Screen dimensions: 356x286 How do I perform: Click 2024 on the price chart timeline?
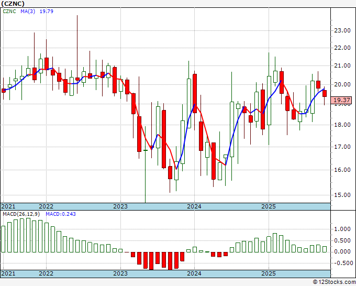194,206
